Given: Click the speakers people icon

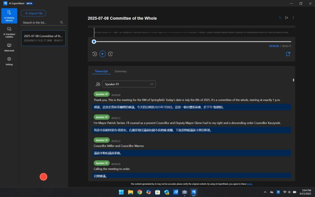Looking at the screenshot, I should 98,84.
